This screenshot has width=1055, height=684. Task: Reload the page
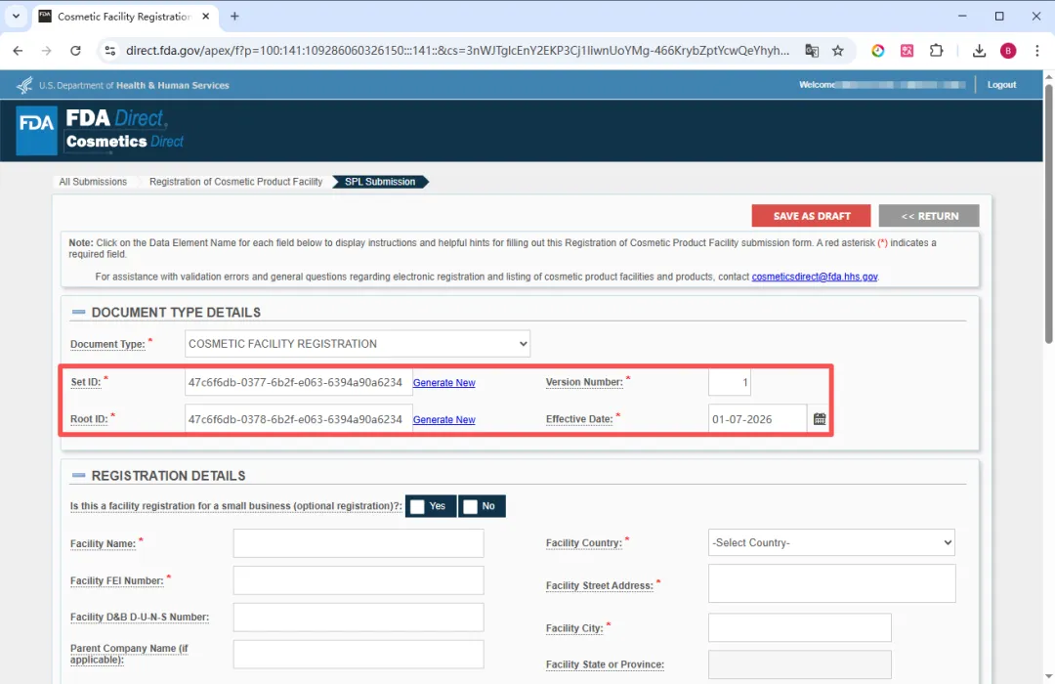pos(75,51)
